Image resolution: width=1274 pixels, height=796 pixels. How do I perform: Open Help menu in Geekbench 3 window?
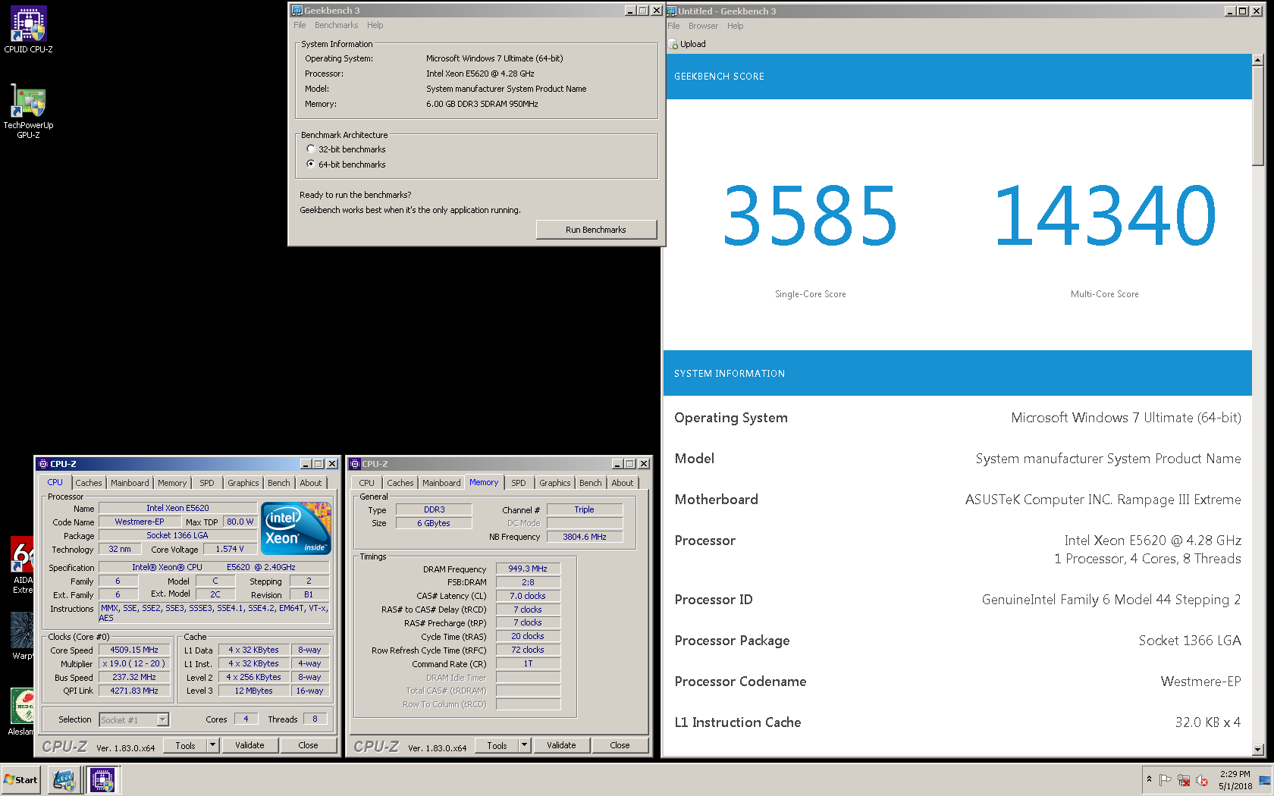375,25
